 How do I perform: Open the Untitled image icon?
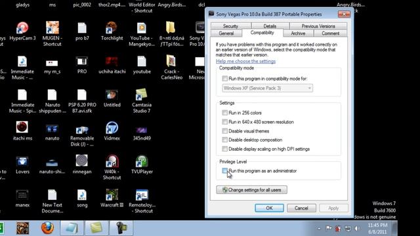point(112,95)
